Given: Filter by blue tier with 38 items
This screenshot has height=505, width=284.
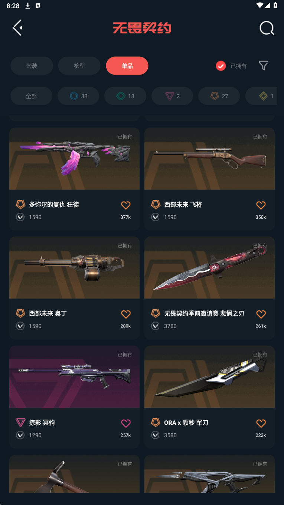Looking at the screenshot, I should pos(78,96).
